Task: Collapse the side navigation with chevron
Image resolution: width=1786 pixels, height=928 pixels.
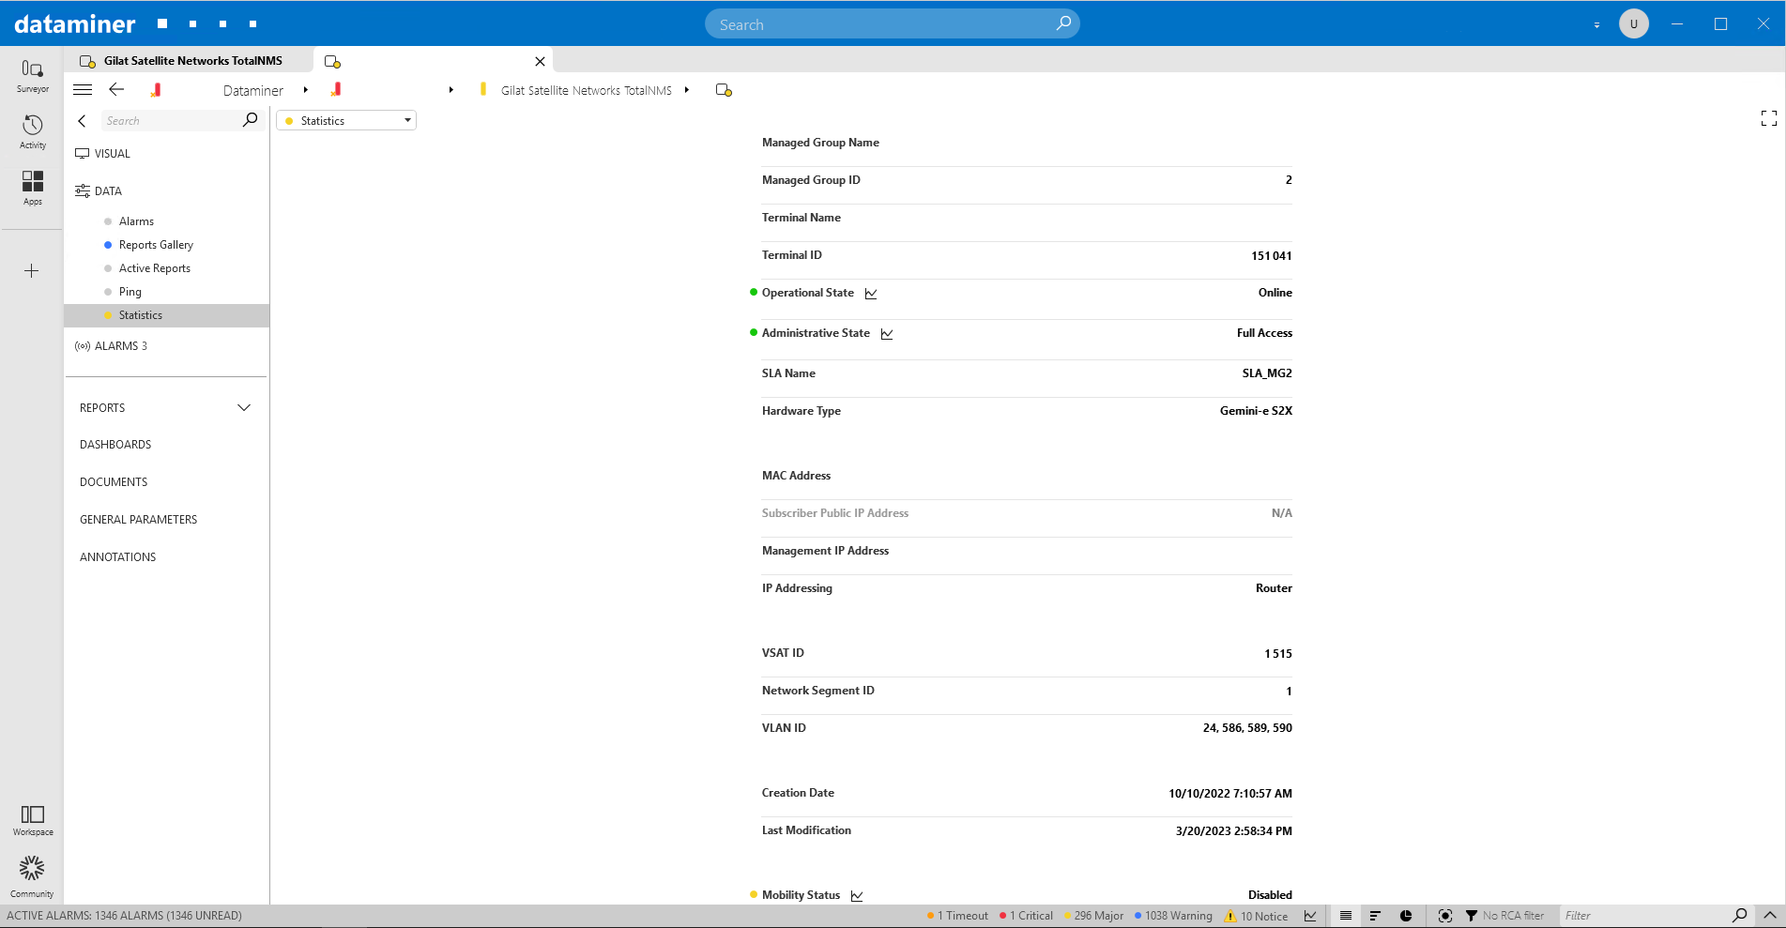Action: pos(83,121)
